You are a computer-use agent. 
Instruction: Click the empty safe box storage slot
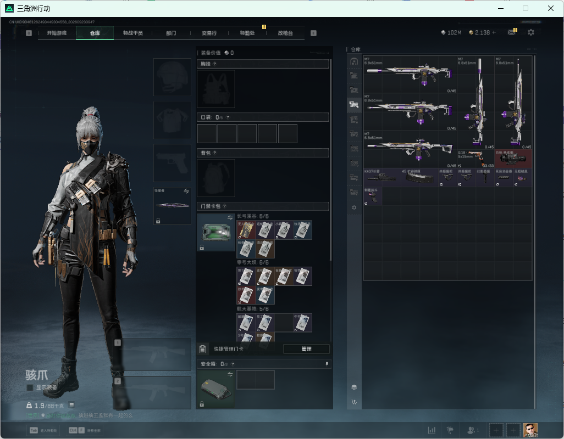point(256,380)
